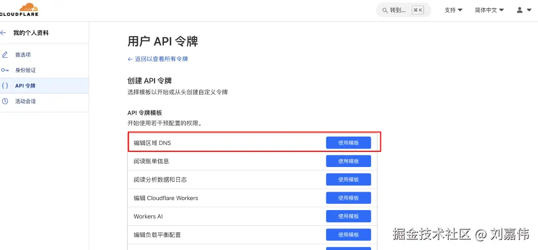Click the 开始使用若干预配置的权限 text
Viewport: 538px width, 250px height.
pyautogui.click(x=164, y=123)
